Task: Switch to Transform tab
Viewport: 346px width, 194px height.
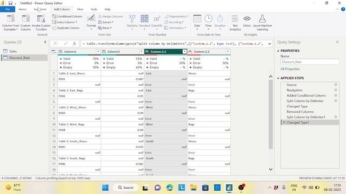Action: click(40, 9)
